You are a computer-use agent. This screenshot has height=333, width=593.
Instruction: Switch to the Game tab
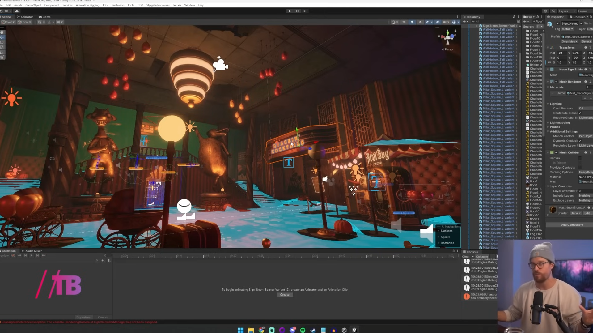coord(45,17)
